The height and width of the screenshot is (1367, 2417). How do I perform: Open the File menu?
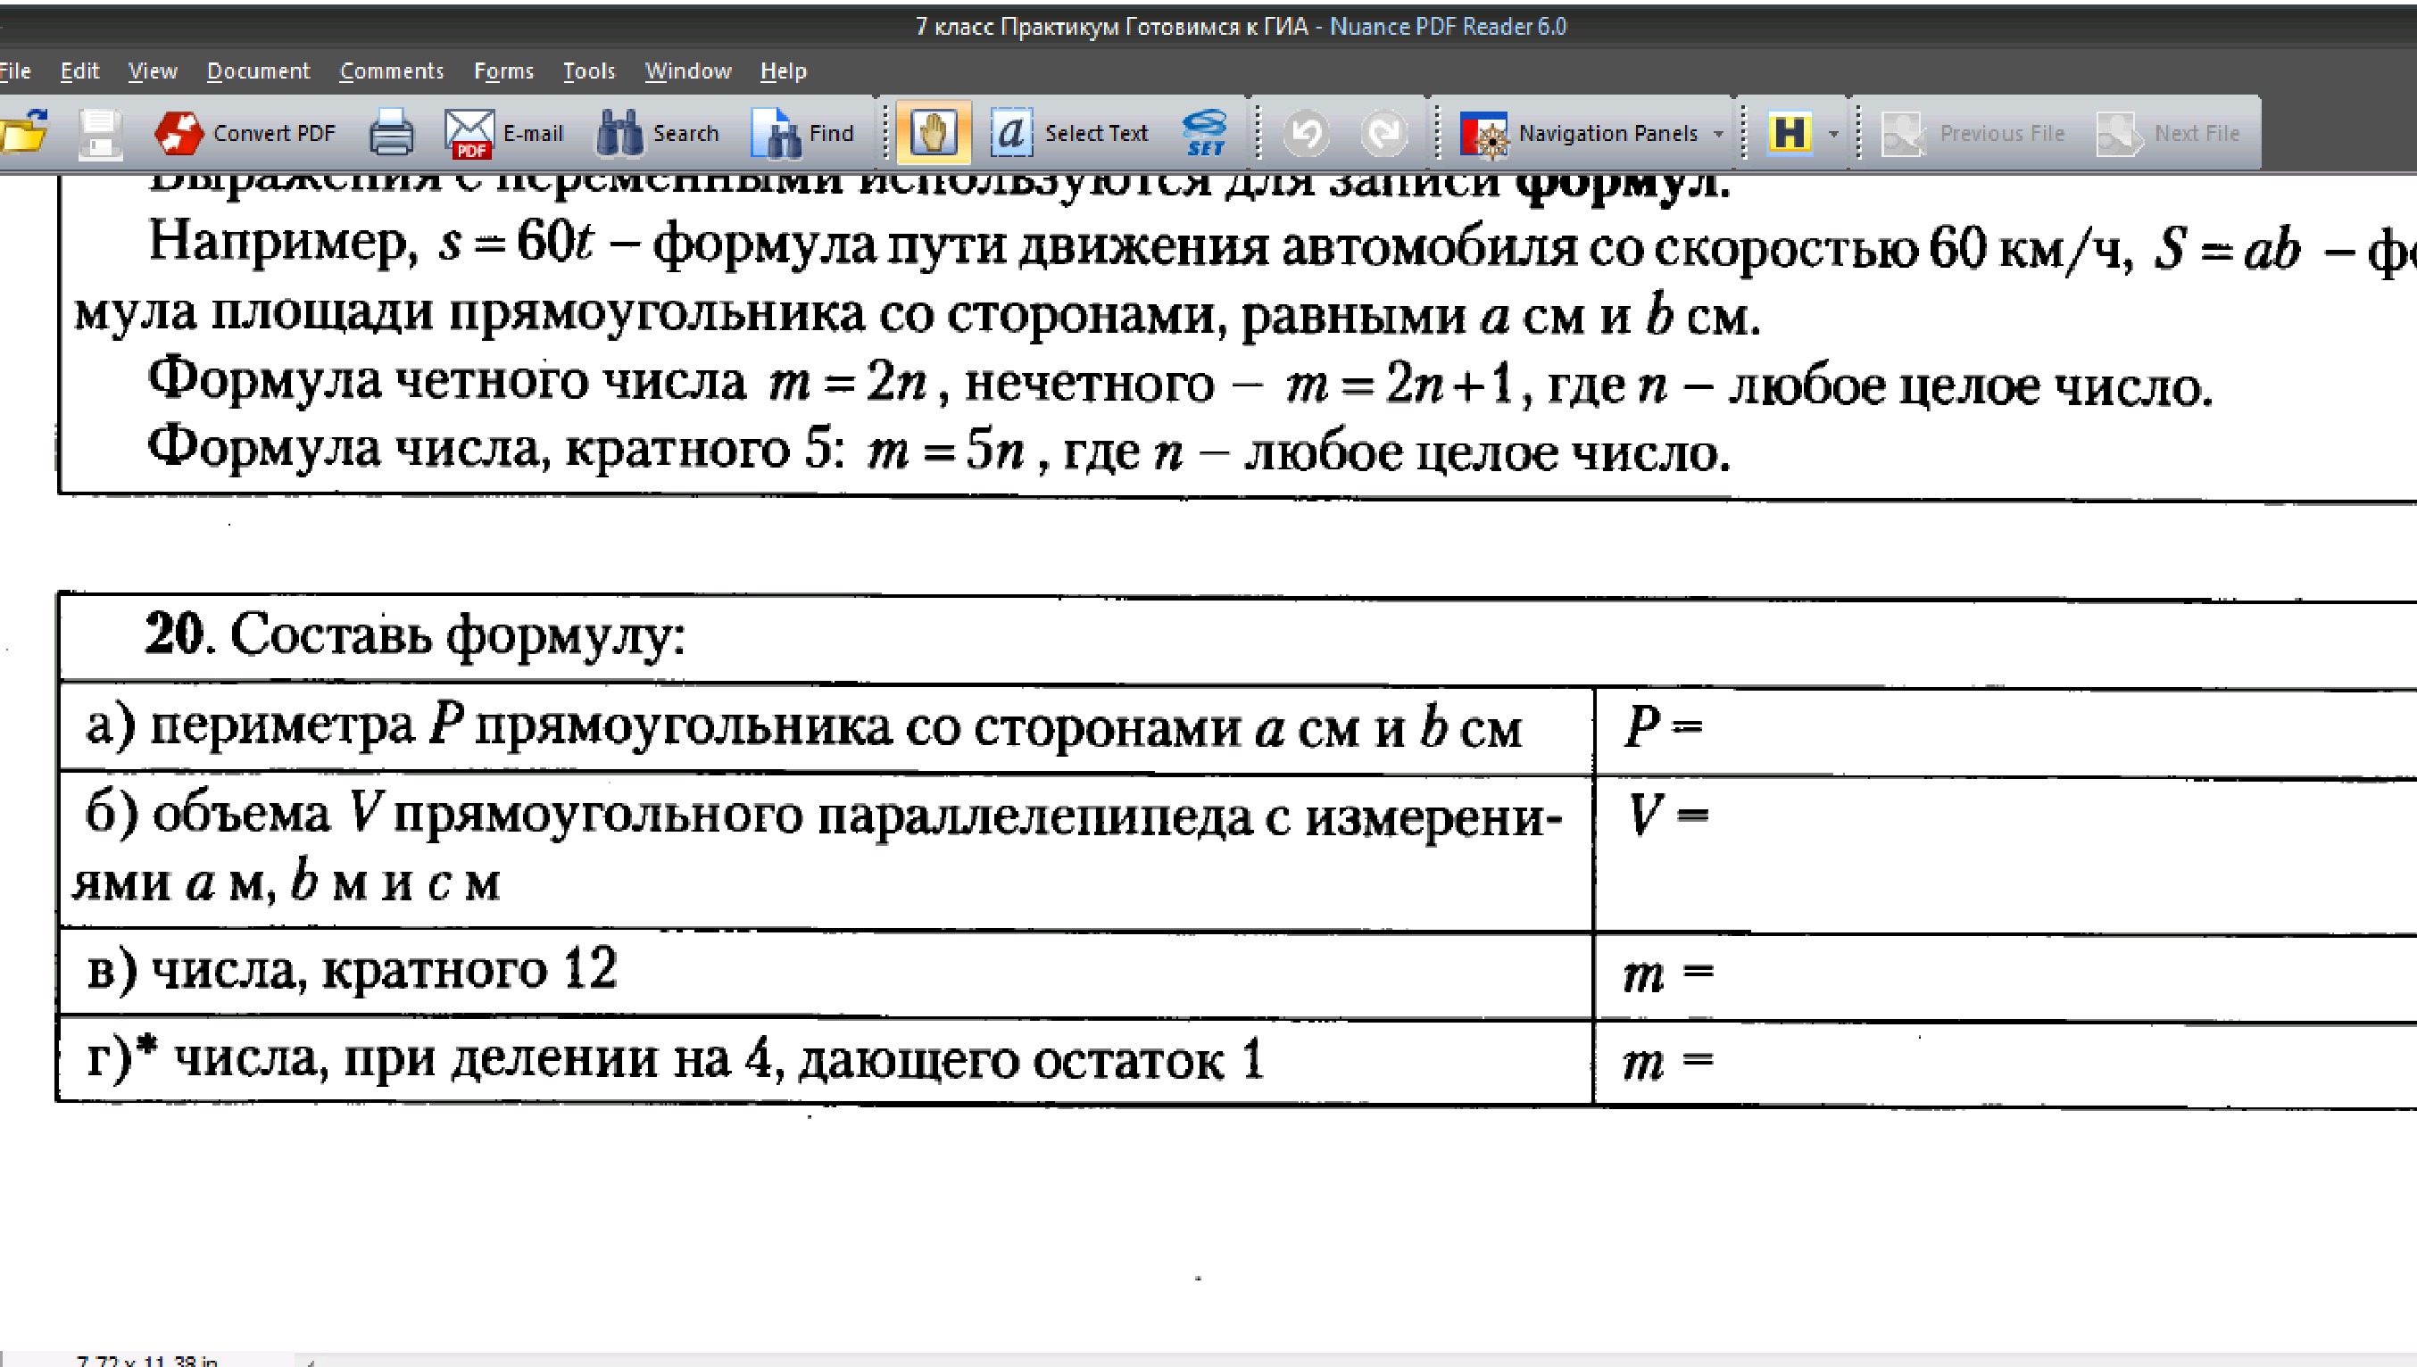[x=15, y=71]
